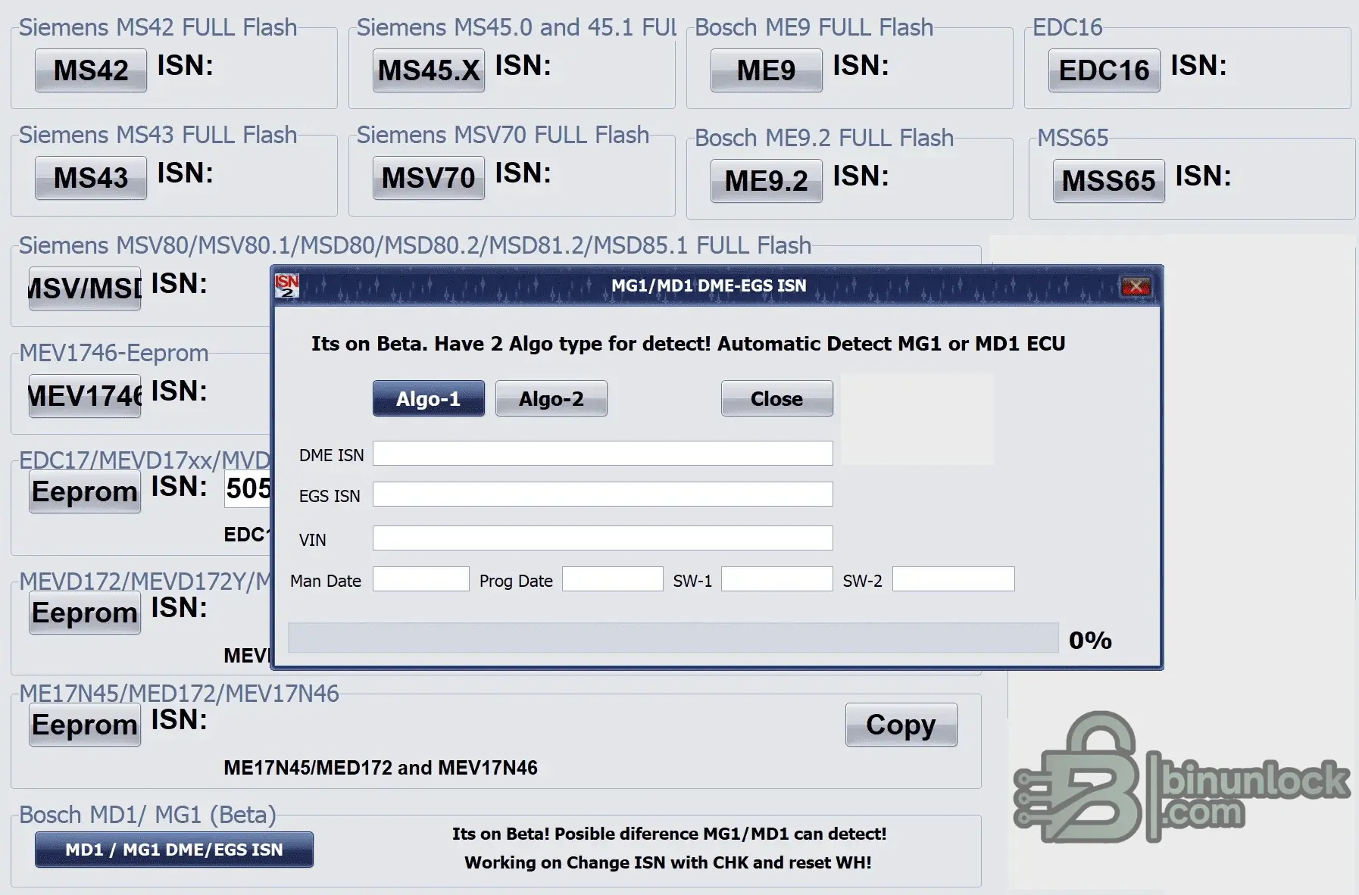Click the ME9.2 button
1359x895 pixels.
[x=767, y=181]
